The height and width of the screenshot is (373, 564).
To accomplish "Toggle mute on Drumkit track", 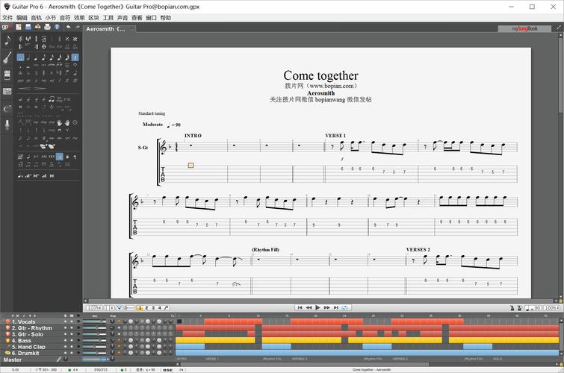I will (x=71, y=353).
